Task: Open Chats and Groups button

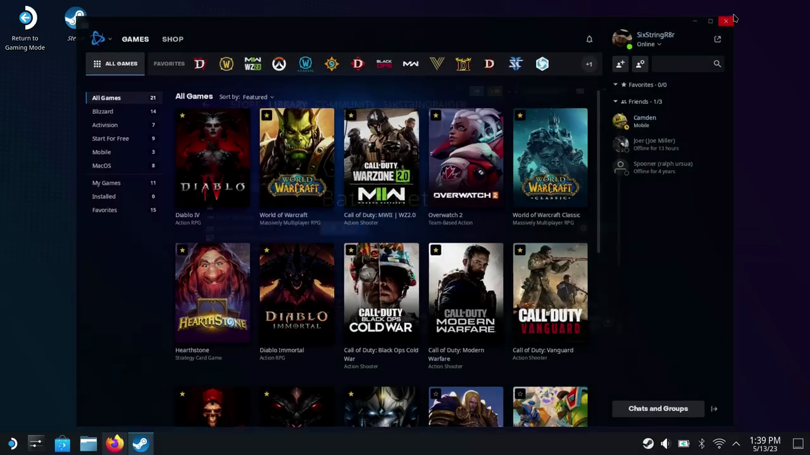Action: [x=658, y=409]
